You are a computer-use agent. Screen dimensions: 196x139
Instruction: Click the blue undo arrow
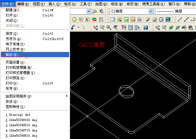pyautogui.click(x=73, y=28)
